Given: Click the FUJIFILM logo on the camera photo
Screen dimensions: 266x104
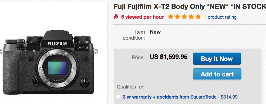Looking at the screenshot, I should [x=57, y=44].
